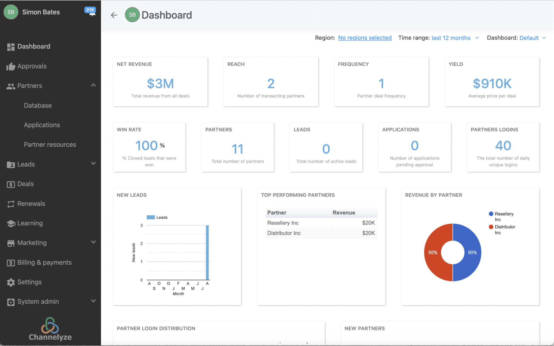Image resolution: width=554 pixels, height=346 pixels.
Task: Click the Partners people icon in sidebar
Action: pyautogui.click(x=11, y=86)
